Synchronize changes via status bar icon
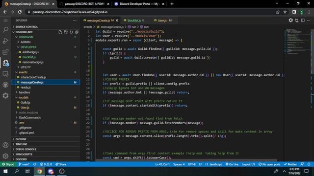 pos(35,164)
